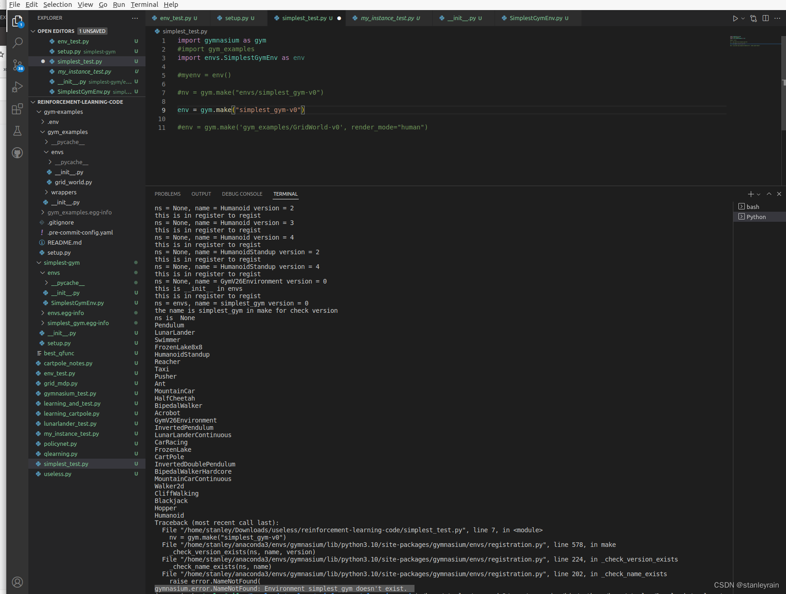The height and width of the screenshot is (594, 786).
Task: Open the Run and Debug view
Action: pyautogui.click(x=17, y=87)
